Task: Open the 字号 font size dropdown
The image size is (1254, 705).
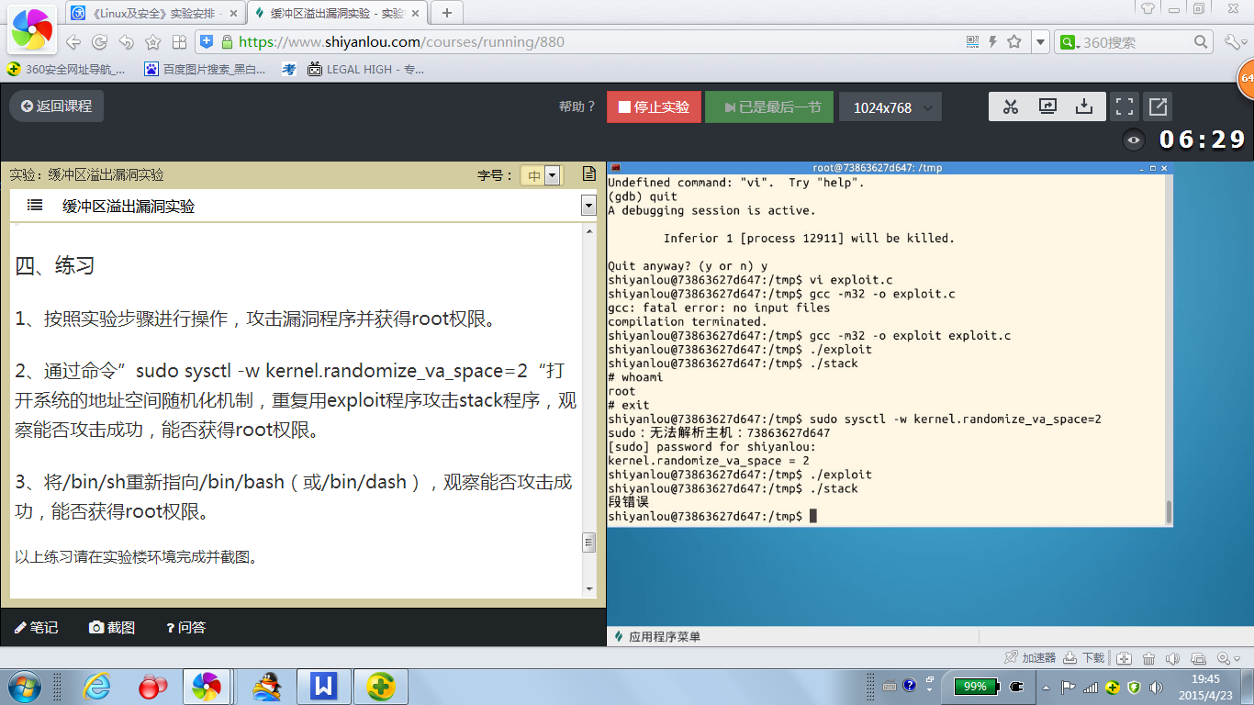Action: point(540,175)
